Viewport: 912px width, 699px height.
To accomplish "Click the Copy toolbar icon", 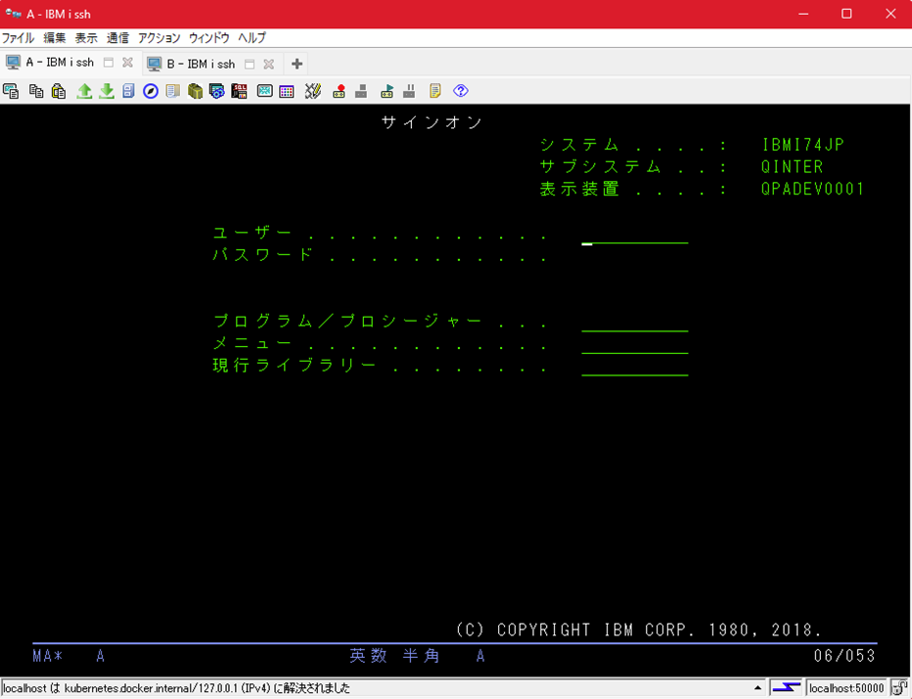I will pyautogui.click(x=36, y=91).
